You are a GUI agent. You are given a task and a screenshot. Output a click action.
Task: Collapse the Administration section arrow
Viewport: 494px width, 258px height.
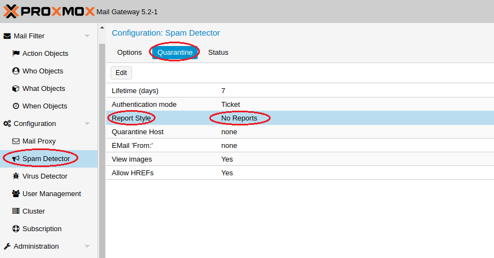click(87, 246)
